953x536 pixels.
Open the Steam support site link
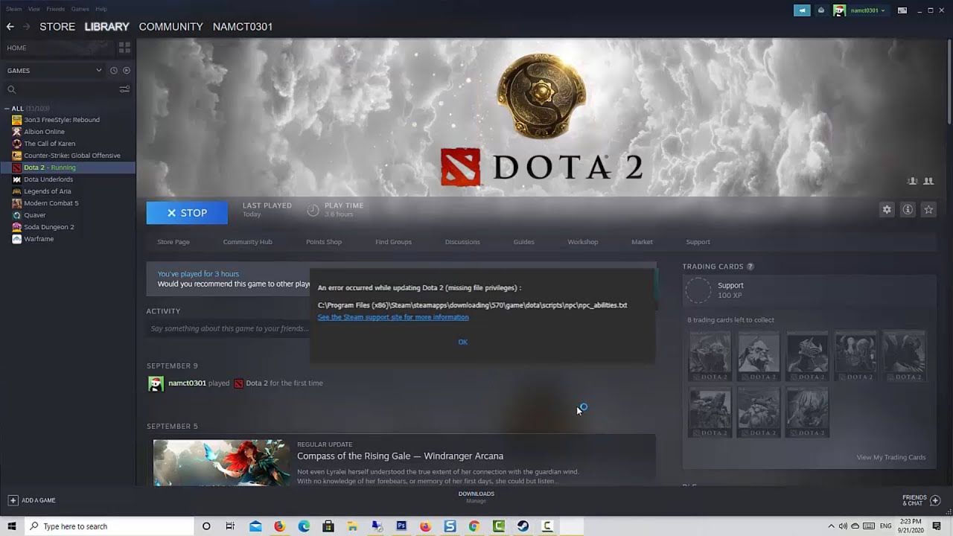[x=393, y=317]
